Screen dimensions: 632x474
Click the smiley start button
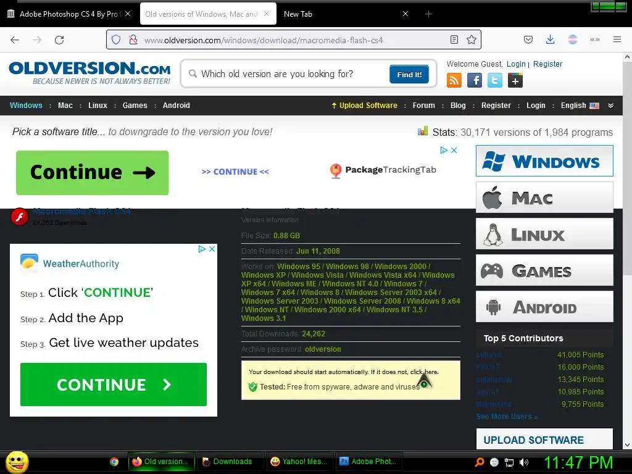[x=17, y=462]
